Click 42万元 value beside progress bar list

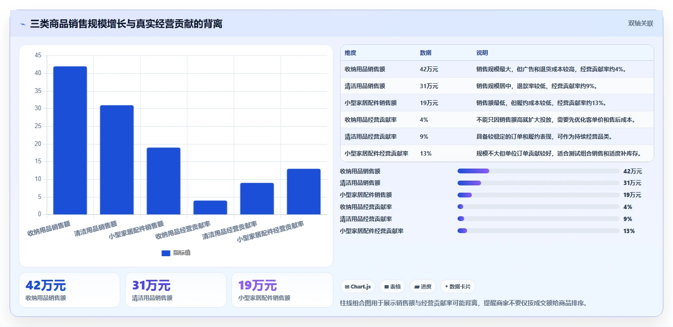633,171
